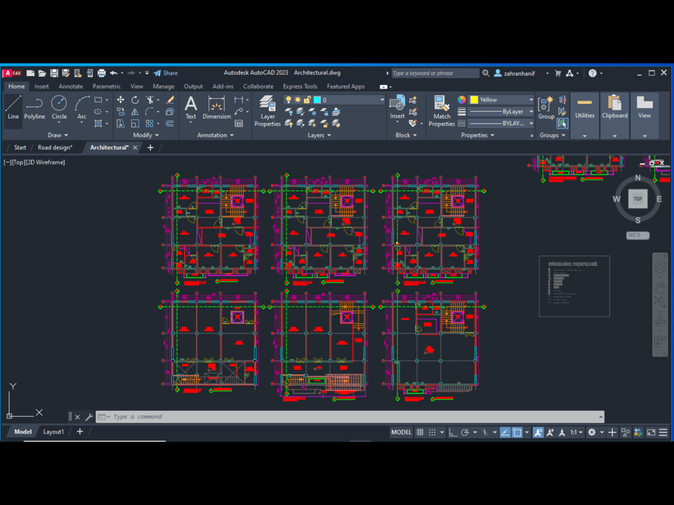
Task: Toggle layer 0 freeze sun icon
Action: (297, 100)
